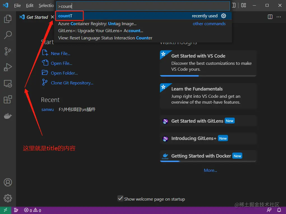Select the Get Started tab

(37, 17)
